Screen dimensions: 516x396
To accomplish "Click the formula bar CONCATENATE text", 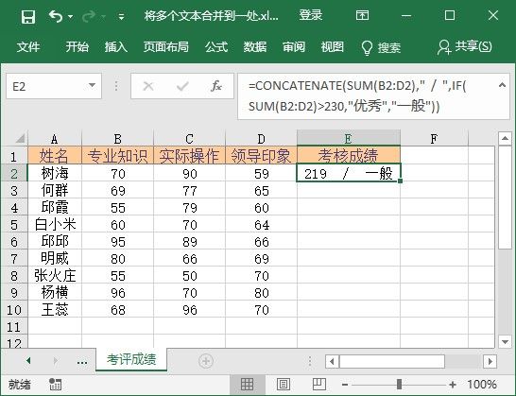I will tap(357, 96).
